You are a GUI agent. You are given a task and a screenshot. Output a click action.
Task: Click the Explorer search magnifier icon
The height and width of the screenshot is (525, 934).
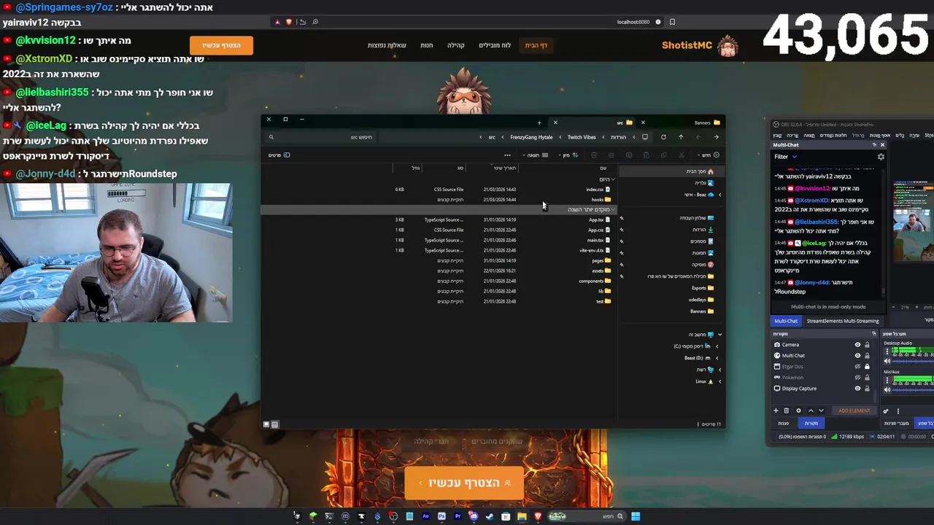[x=271, y=137]
